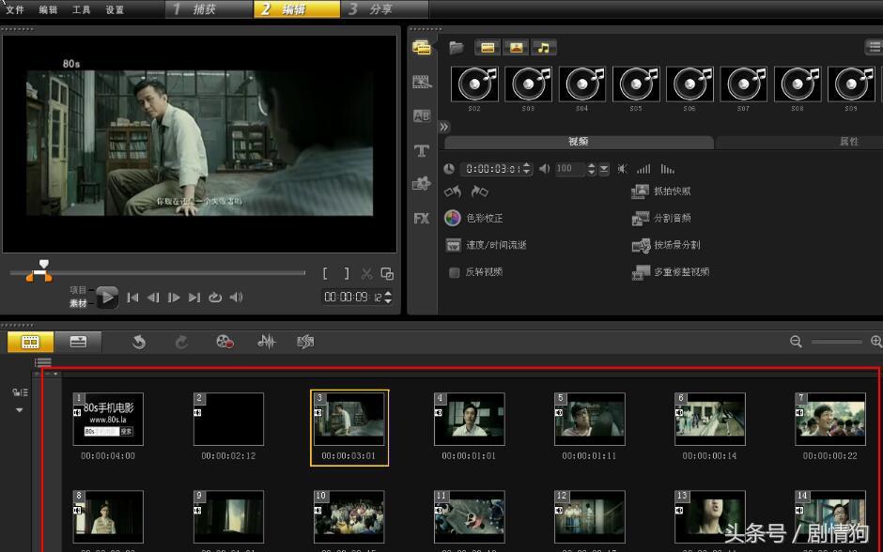This screenshot has height=552, width=883.
Task: Toggle video files filter in library
Action: click(x=488, y=48)
